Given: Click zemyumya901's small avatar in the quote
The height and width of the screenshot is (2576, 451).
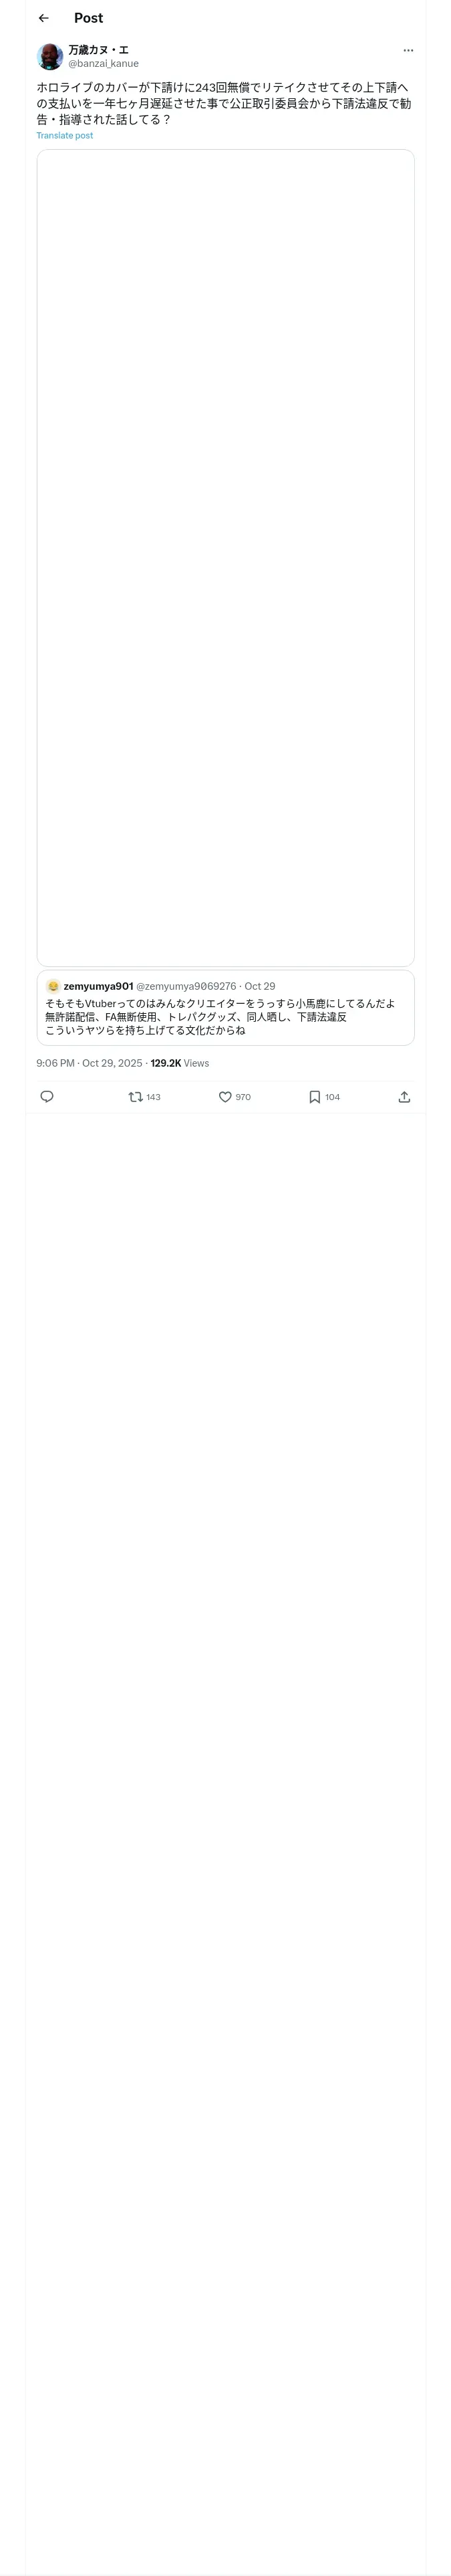Looking at the screenshot, I should click(53, 986).
